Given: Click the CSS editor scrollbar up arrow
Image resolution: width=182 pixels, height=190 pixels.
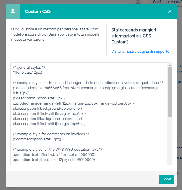Looking at the screenshot, I should click(x=170, y=65).
